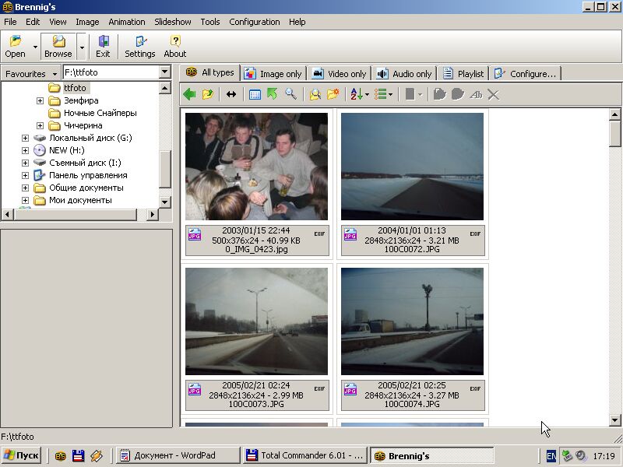Click the greyed-out copy files icon
The width and height of the screenshot is (623, 467).
pos(439,94)
